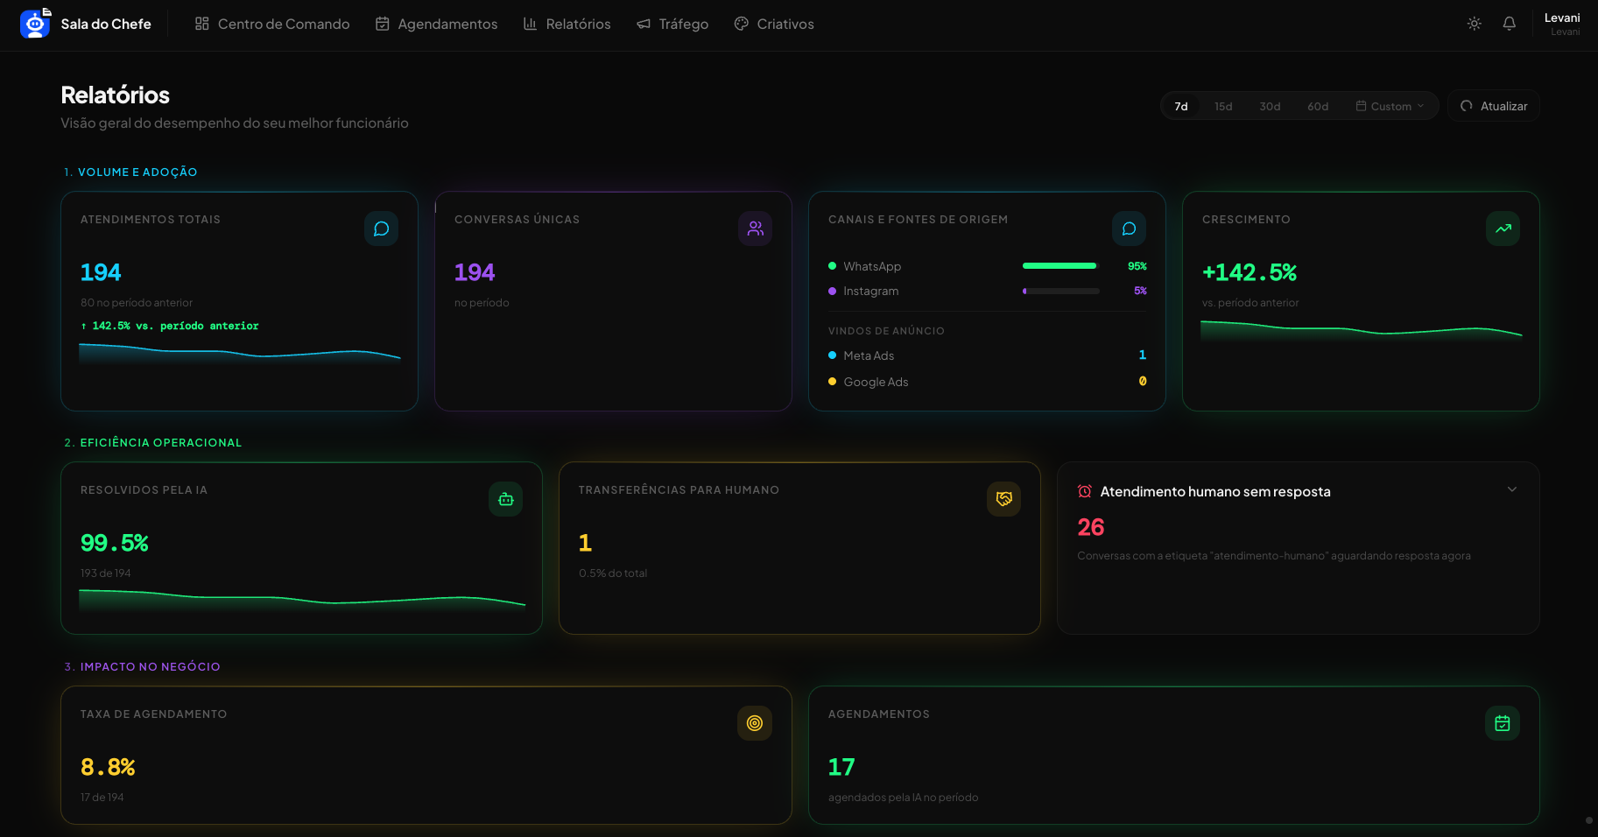1598x837 pixels.
Task: Click the Atualizar refresh button
Action: (1494, 106)
